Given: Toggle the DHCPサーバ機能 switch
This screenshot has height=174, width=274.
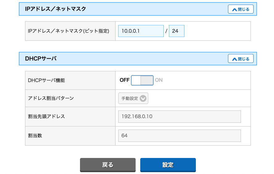Looking at the screenshot, I should point(142,80).
